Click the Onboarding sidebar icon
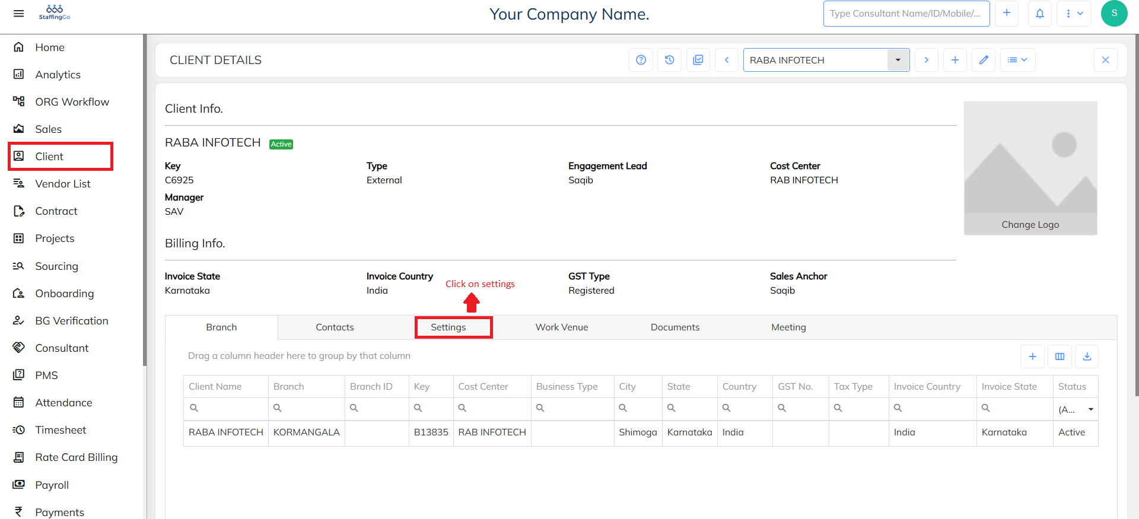Image resolution: width=1139 pixels, height=519 pixels. click(19, 294)
